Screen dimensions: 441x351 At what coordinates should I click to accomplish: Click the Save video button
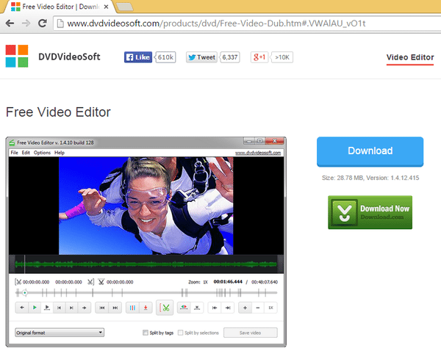pos(251,333)
